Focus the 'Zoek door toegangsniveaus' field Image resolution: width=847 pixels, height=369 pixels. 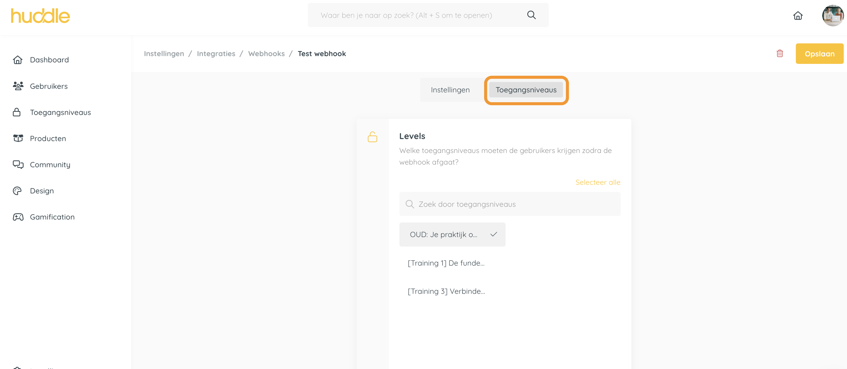pyautogui.click(x=510, y=204)
